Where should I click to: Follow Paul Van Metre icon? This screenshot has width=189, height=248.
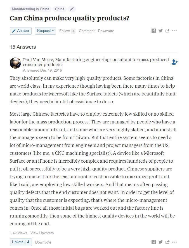[174, 62]
